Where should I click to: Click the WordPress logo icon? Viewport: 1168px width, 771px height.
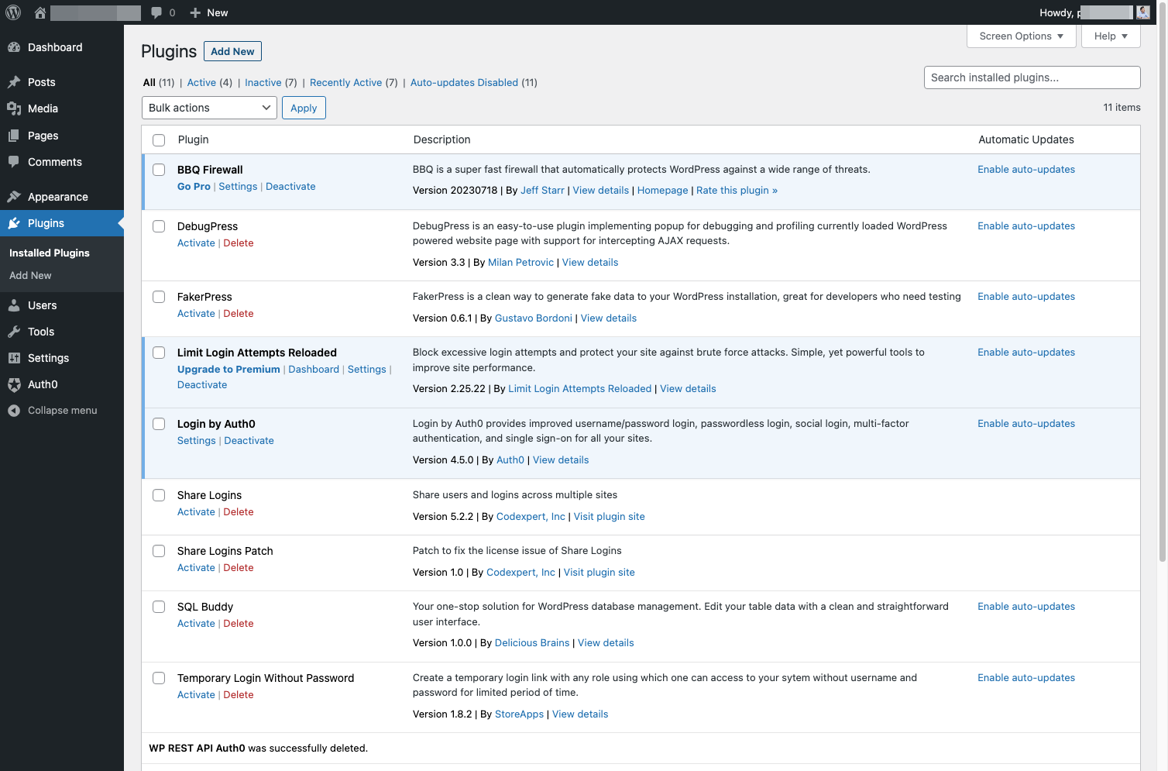[x=13, y=12]
